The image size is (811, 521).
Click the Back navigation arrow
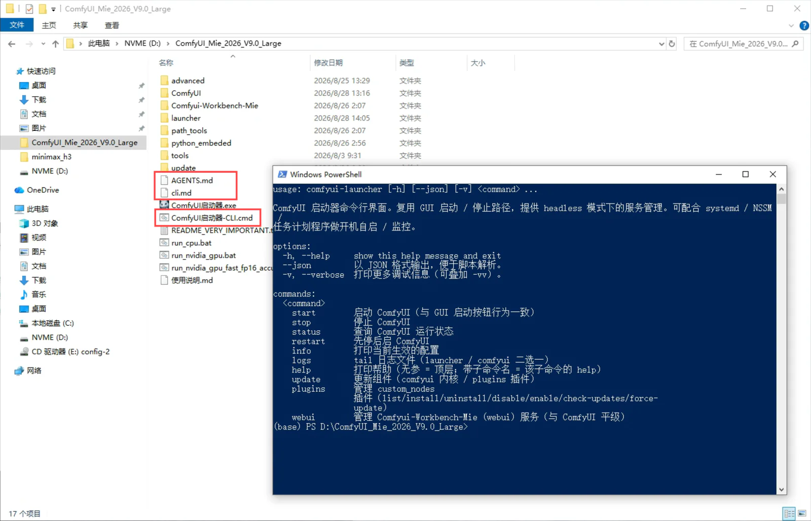tap(12, 44)
